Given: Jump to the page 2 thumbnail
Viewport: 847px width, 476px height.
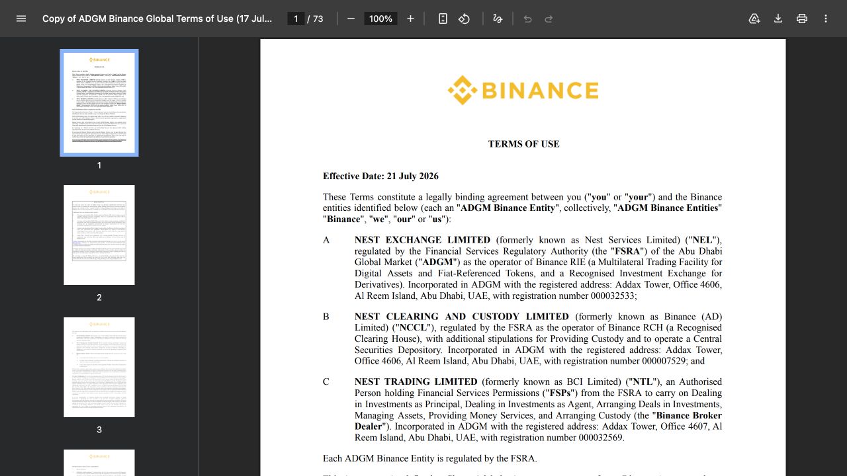Looking at the screenshot, I should pos(99,235).
